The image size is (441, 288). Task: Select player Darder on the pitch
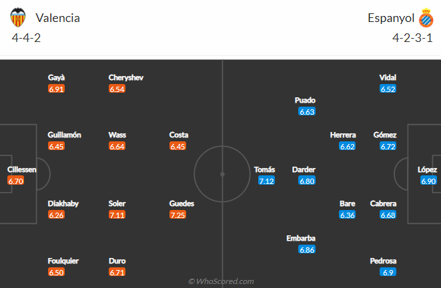coord(304,169)
